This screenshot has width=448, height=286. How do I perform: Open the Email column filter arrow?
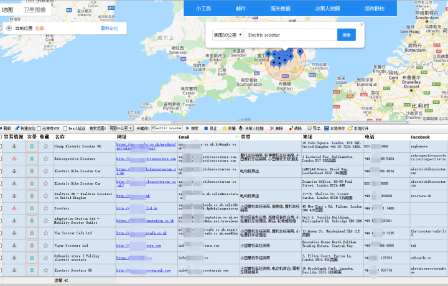click(236, 137)
